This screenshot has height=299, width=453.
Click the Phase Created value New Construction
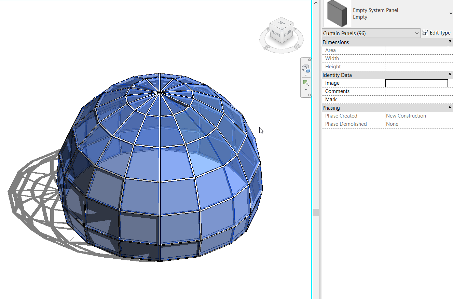[x=406, y=115]
